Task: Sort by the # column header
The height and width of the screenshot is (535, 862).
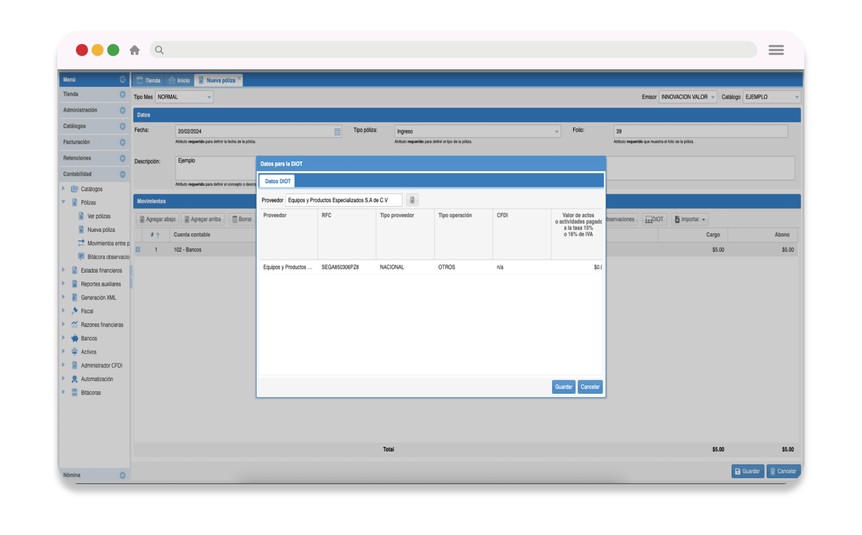Action: pyautogui.click(x=154, y=235)
